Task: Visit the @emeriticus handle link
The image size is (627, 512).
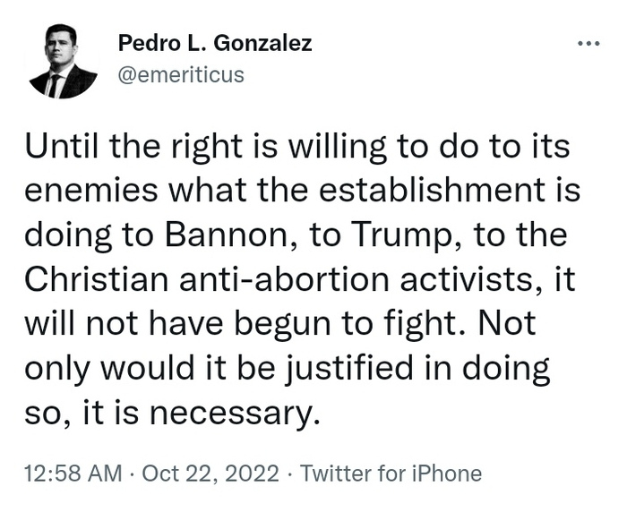Action: 180,74
